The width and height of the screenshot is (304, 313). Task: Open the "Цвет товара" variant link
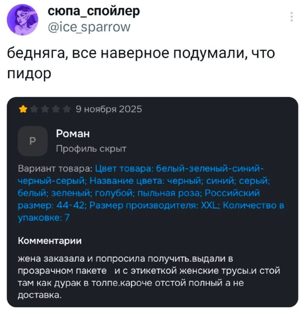click(179, 169)
